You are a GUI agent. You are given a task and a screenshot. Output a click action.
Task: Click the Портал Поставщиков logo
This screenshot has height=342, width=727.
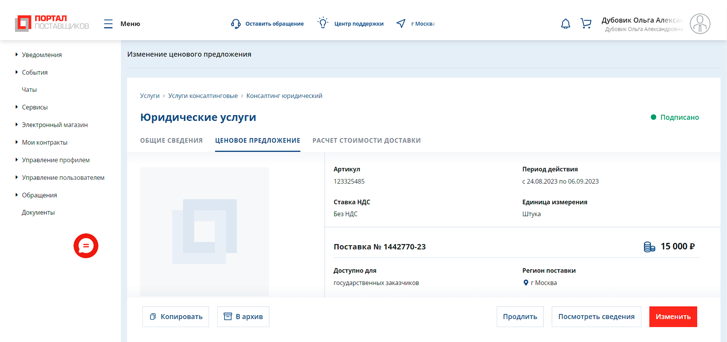[x=52, y=23]
